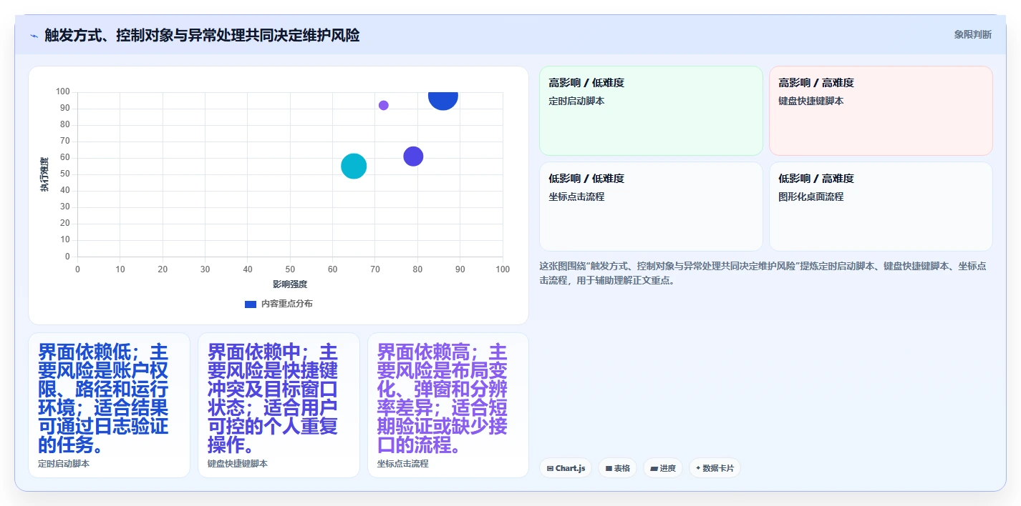This screenshot has height=506, width=1021.
Task: Click the 表格 tag
Action: point(618,468)
